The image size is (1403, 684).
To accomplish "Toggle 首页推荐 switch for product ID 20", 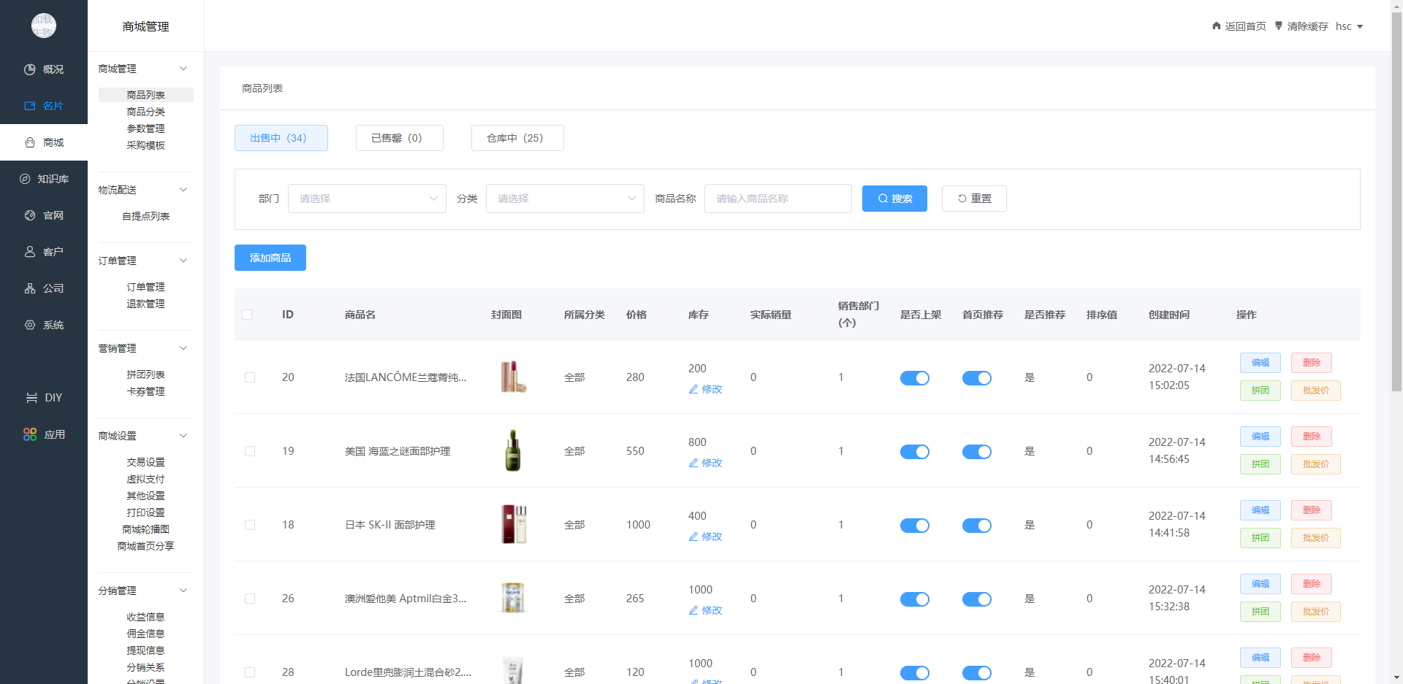I will tap(977, 378).
